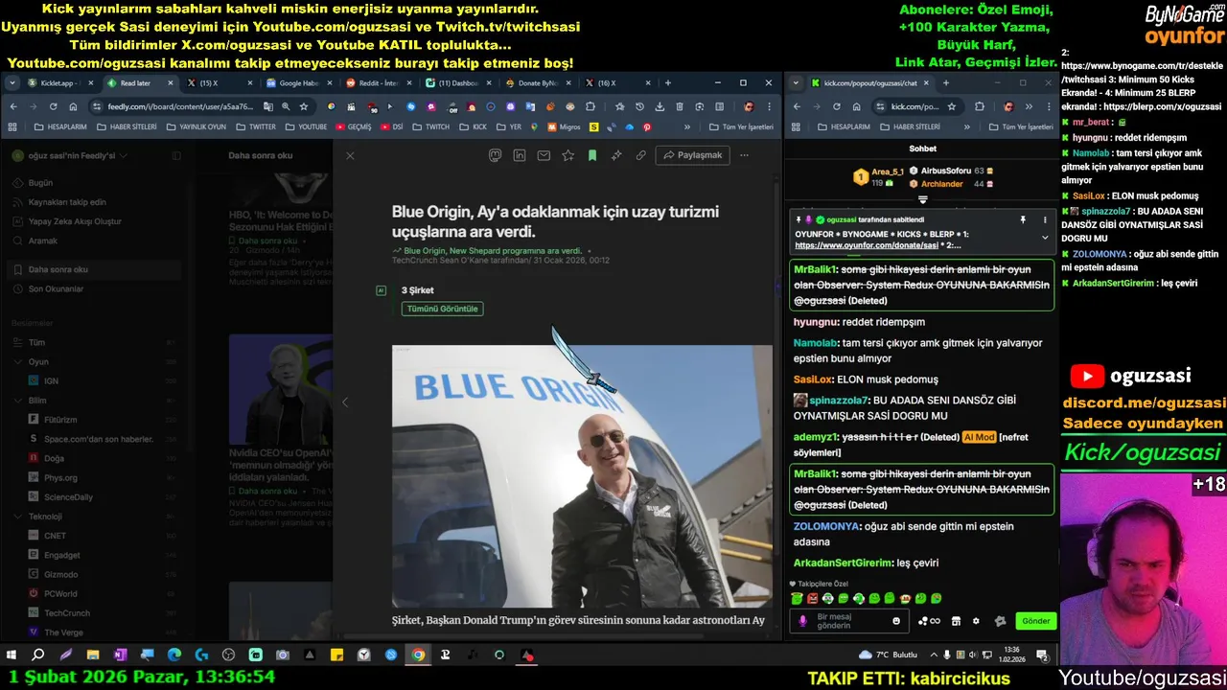Open chat settings gear icon
This screenshot has width=1227, height=690.
coord(976,621)
